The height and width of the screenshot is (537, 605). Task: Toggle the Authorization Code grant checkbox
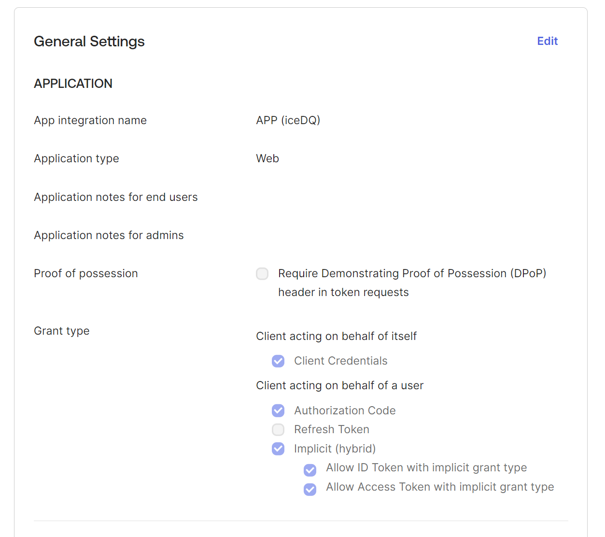pyautogui.click(x=278, y=410)
